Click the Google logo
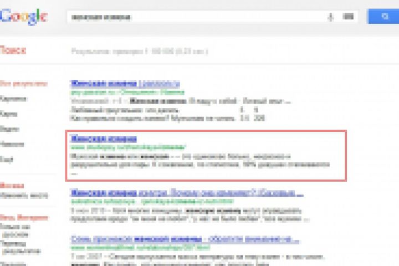Image resolution: width=399 pixels, height=266 pixels. click(23, 16)
